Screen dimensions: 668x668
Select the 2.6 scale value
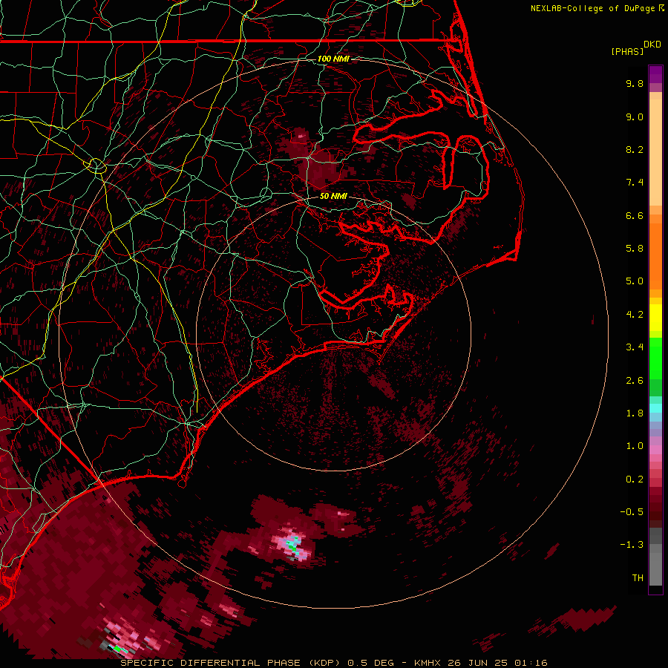(x=635, y=381)
